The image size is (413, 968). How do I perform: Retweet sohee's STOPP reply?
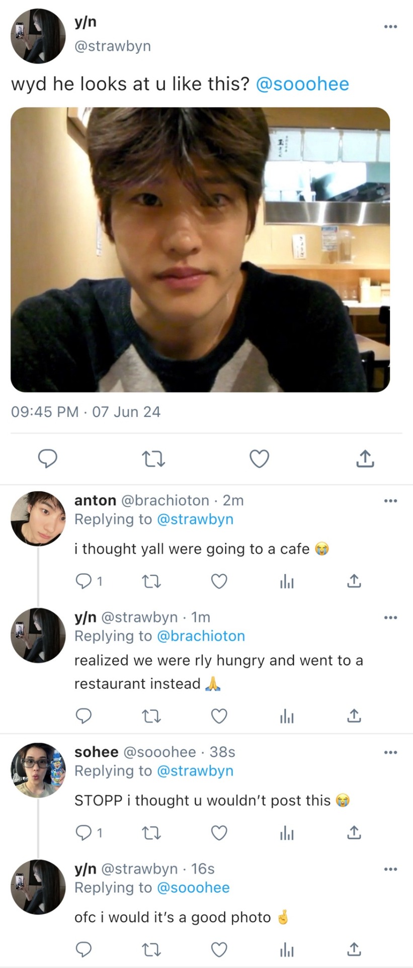(151, 833)
